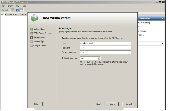
Task: Click the Re-type password field
Action: click(105, 52)
